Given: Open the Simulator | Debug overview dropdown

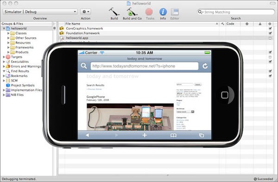Looking at the screenshot, I should click(x=40, y=12).
